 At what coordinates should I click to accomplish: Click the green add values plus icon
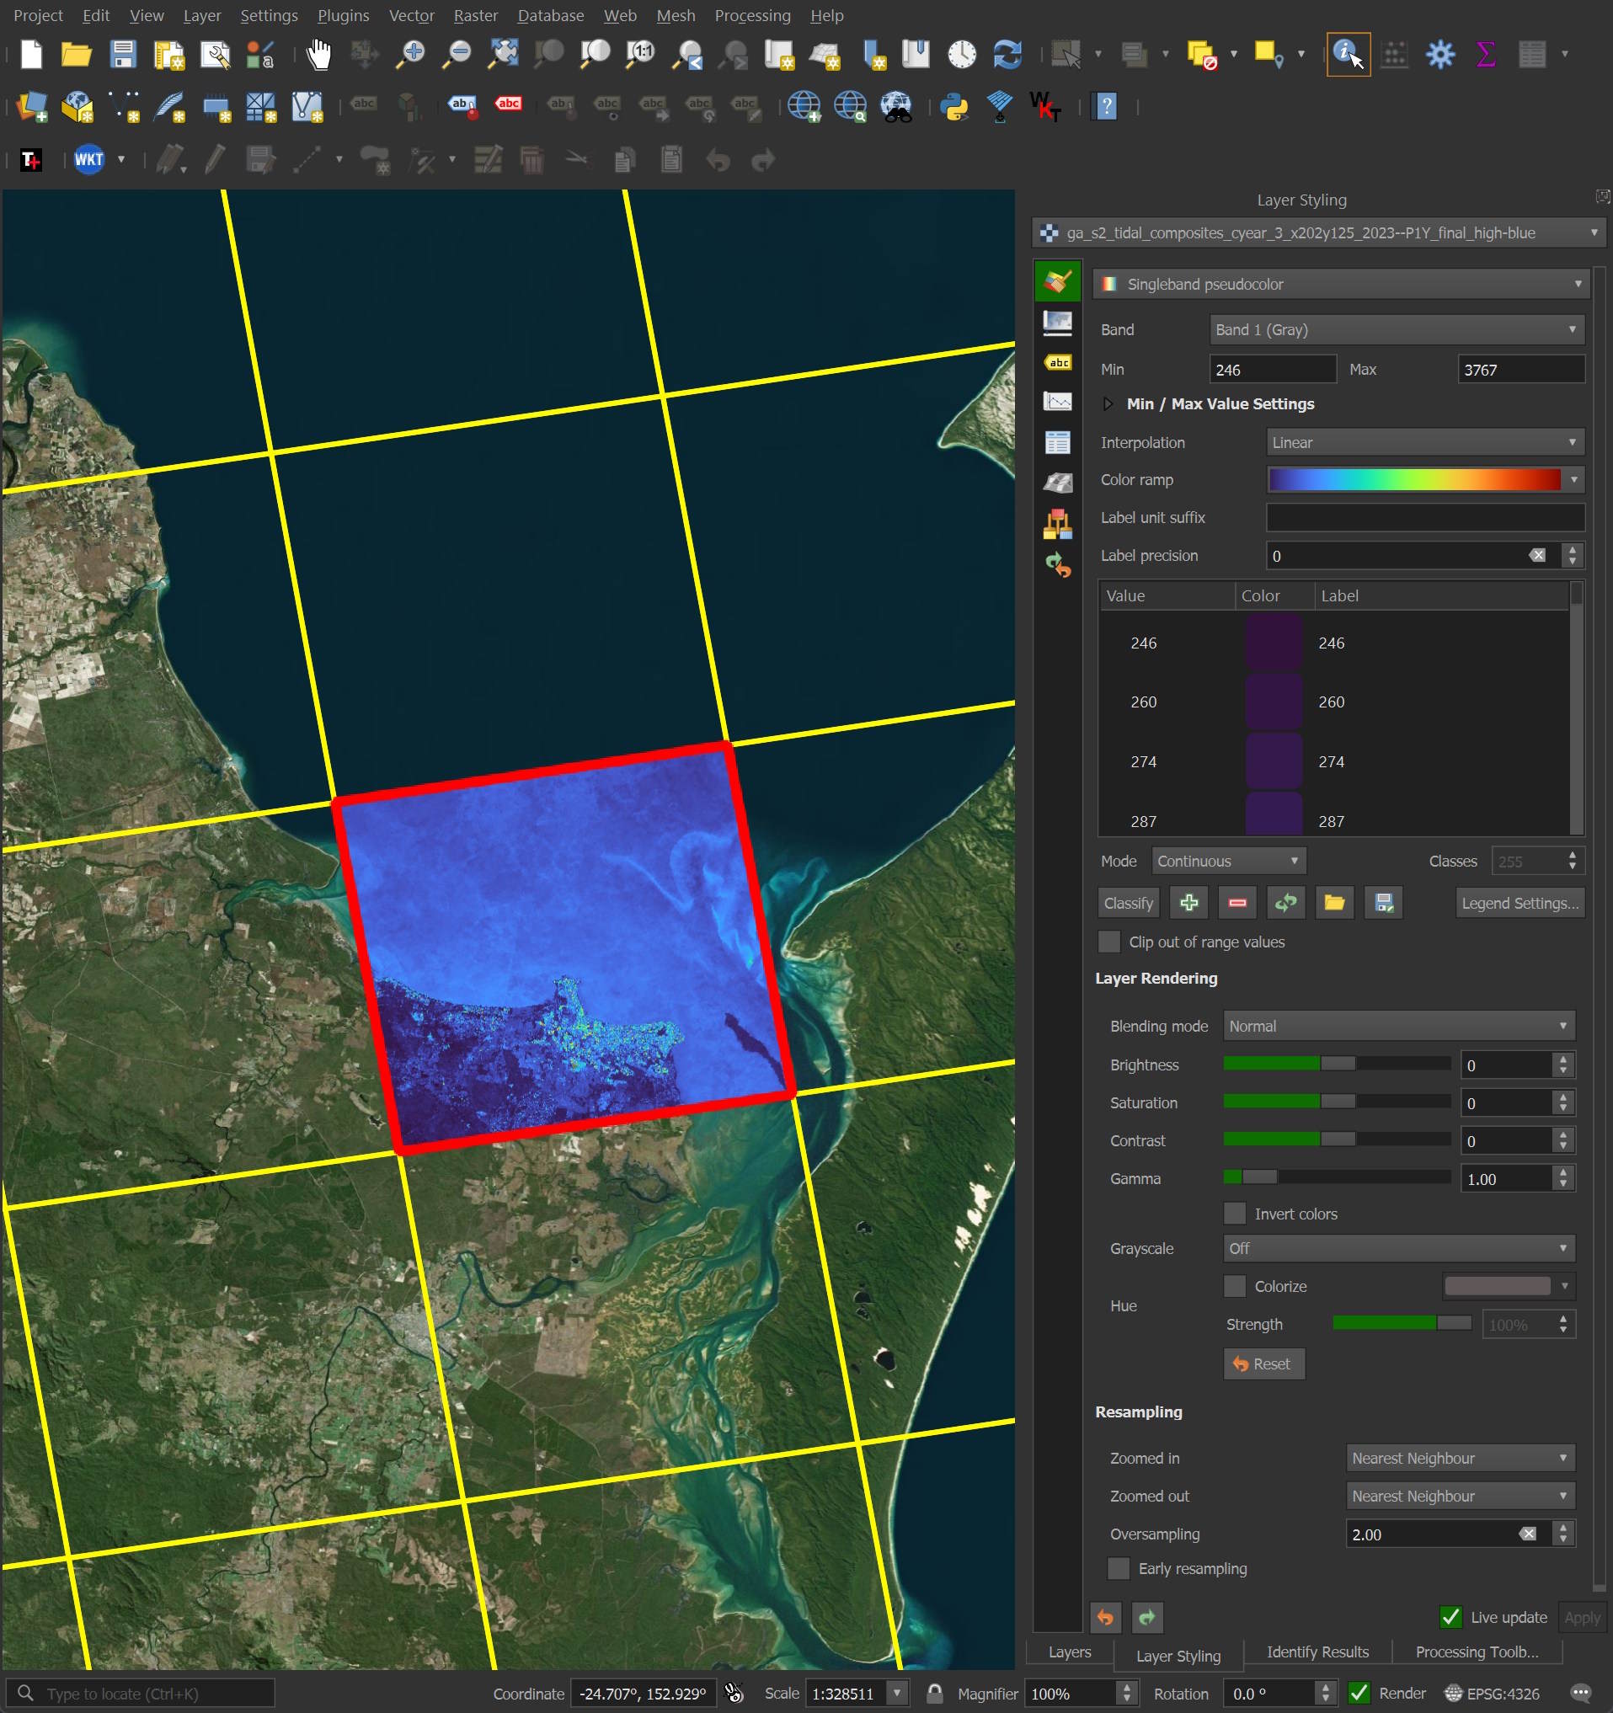point(1189,903)
